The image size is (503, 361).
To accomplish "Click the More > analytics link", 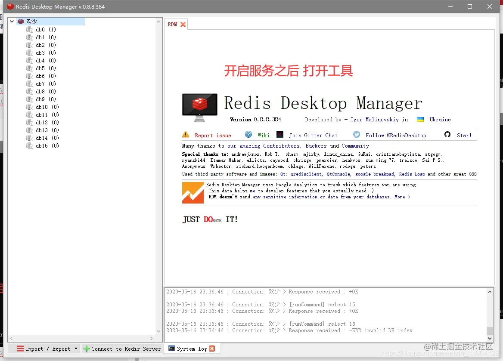I will (402, 197).
